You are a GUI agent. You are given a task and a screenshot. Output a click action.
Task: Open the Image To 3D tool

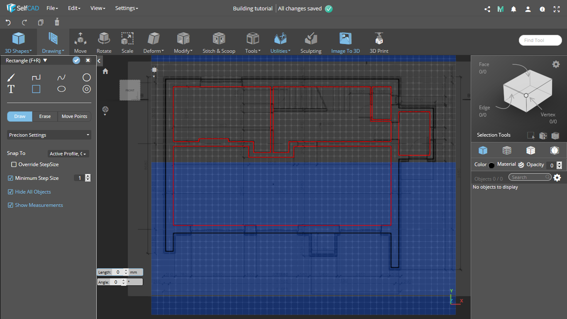click(345, 43)
